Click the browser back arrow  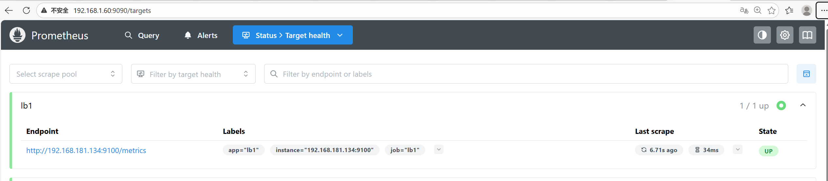(x=9, y=10)
